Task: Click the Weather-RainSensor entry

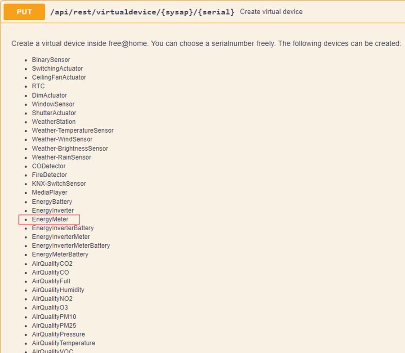Action: pos(62,157)
